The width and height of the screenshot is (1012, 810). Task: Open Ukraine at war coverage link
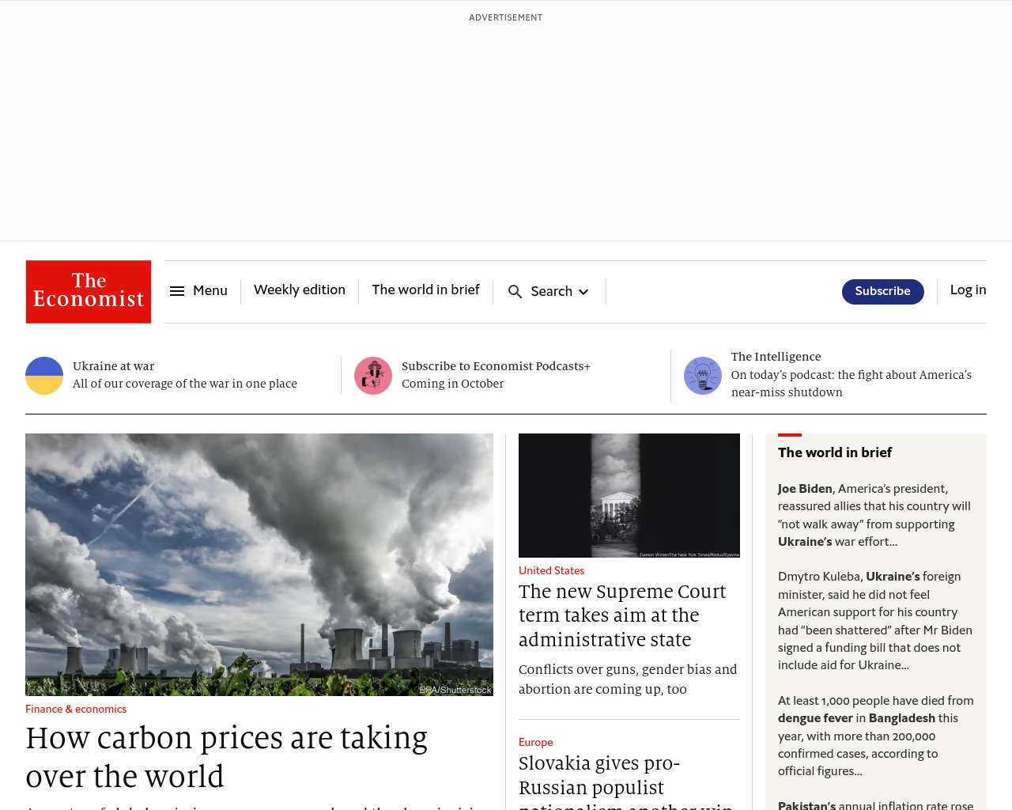113,366
